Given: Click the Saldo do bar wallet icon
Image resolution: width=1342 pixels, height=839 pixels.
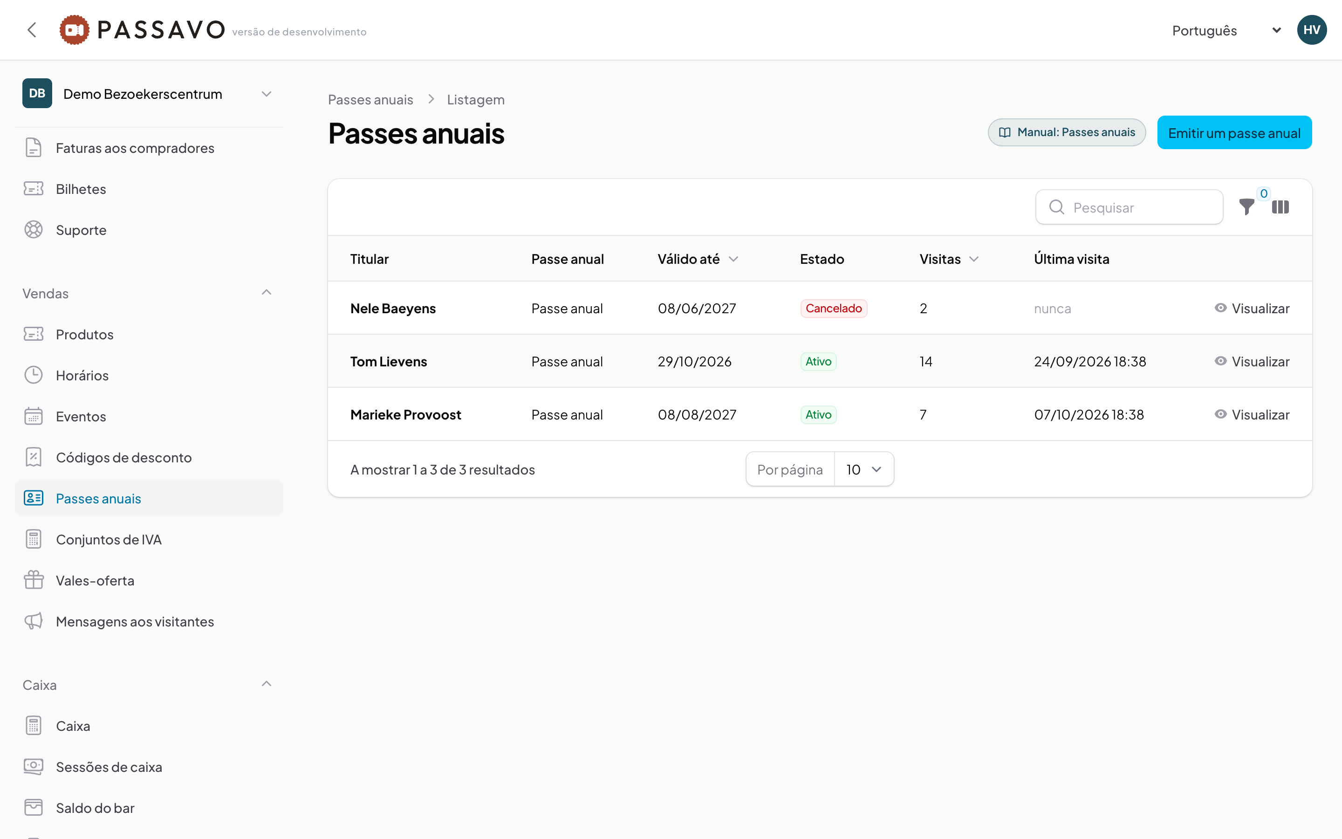Looking at the screenshot, I should [33, 808].
